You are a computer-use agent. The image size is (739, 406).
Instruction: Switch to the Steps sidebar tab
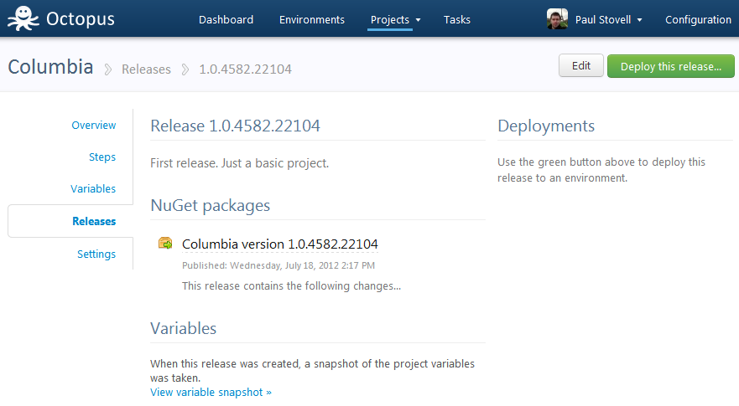point(101,157)
